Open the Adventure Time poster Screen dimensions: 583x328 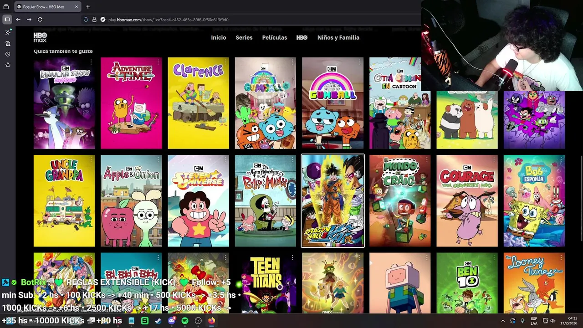tap(131, 103)
